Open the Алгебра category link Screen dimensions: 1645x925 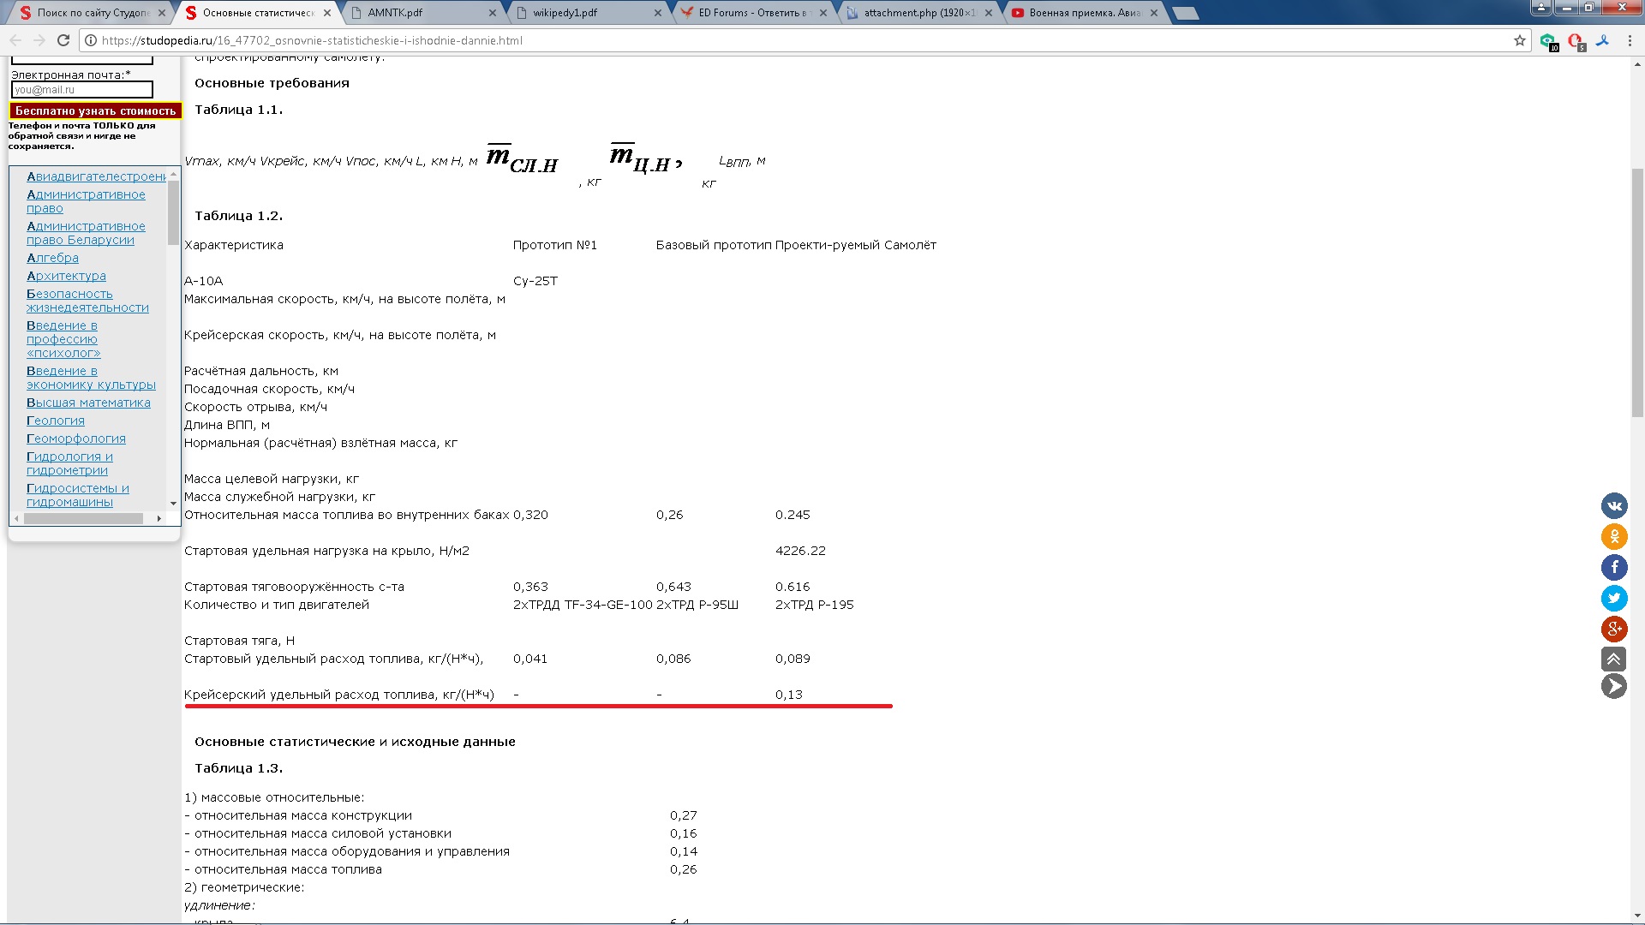(52, 258)
